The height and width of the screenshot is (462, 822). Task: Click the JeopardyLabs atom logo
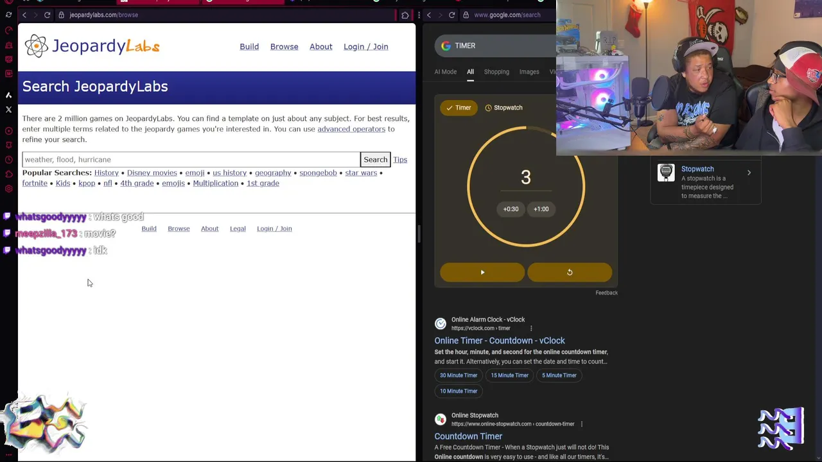37,46
